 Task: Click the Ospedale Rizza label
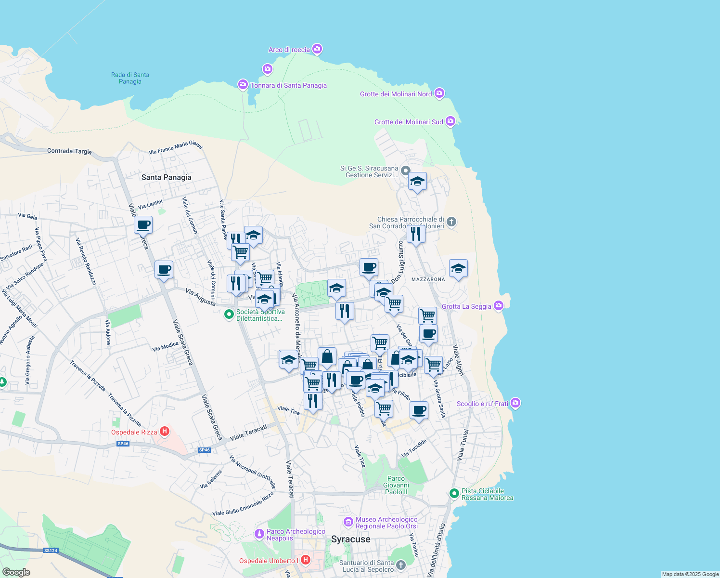[x=134, y=432]
